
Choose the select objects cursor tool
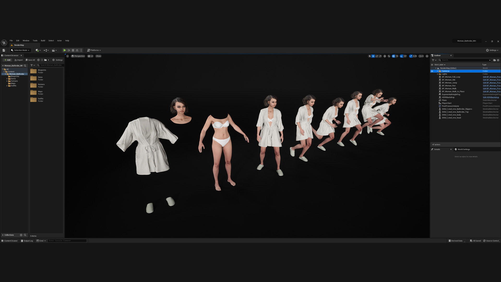click(x=369, y=56)
